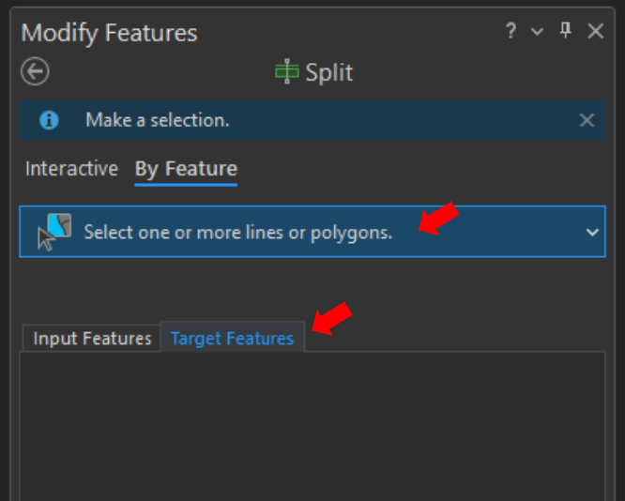
Task: Switch to the By Feature tab
Action: [x=186, y=170]
